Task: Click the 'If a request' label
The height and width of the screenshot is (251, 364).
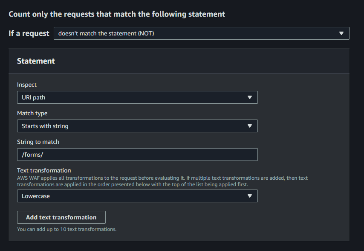Action: [x=29, y=33]
